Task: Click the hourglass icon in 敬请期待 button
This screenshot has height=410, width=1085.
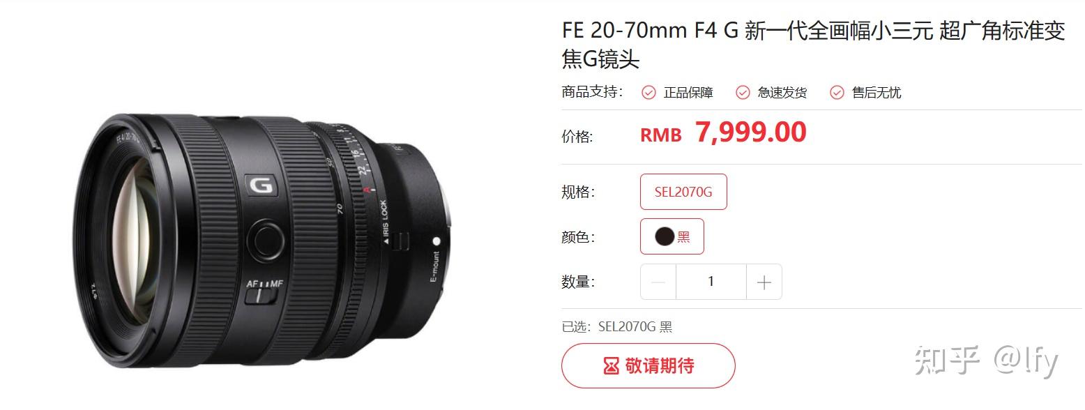Action: [611, 366]
